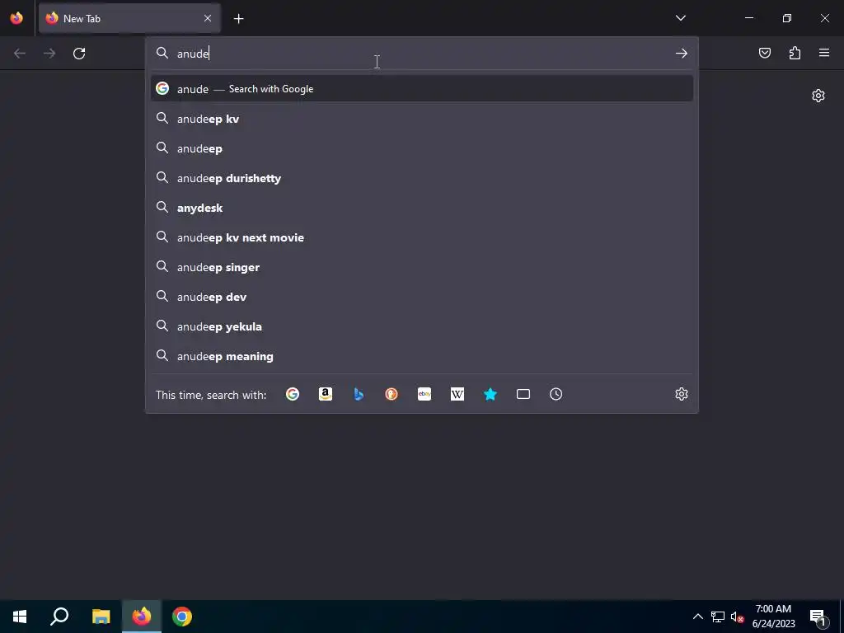Show hidden system tray icons
The image size is (844, 633).
[697, 617]
